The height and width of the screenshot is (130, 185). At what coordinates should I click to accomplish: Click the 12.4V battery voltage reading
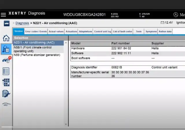pos(169,23)
